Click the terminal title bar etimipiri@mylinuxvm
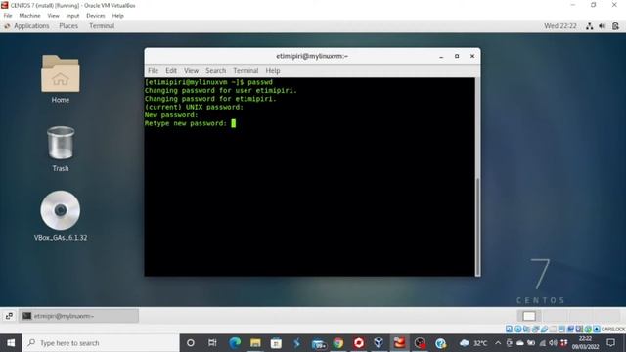Viewport: 626px width, 352px height. (312, 57)
